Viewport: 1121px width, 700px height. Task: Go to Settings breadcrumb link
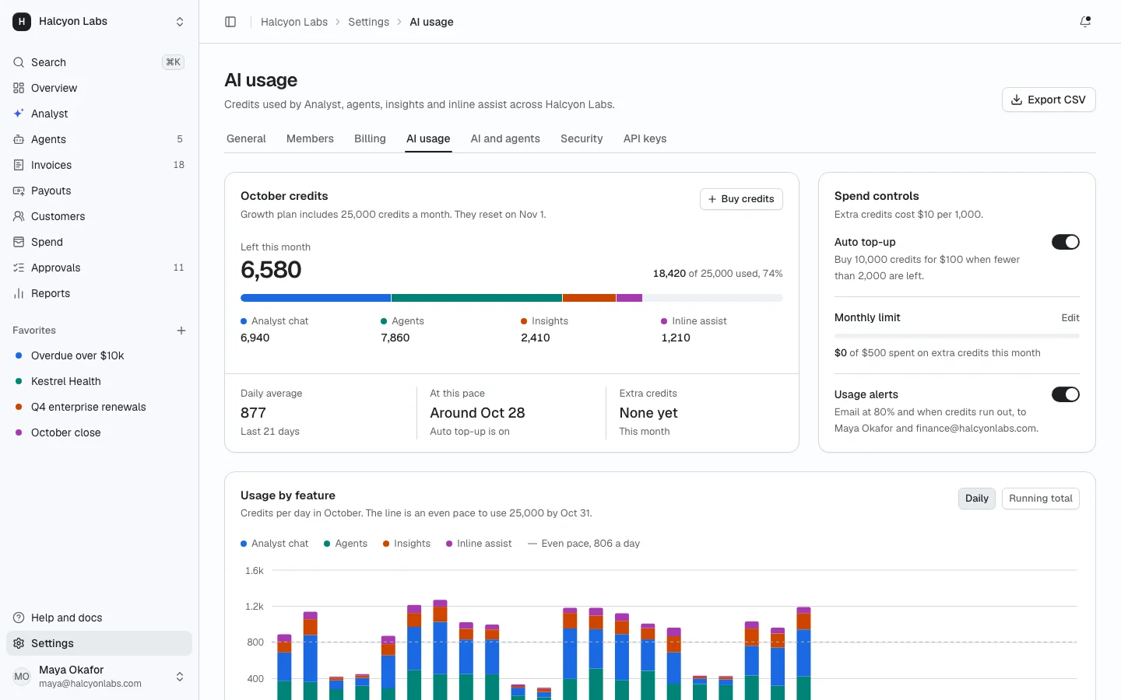[368, 22]
